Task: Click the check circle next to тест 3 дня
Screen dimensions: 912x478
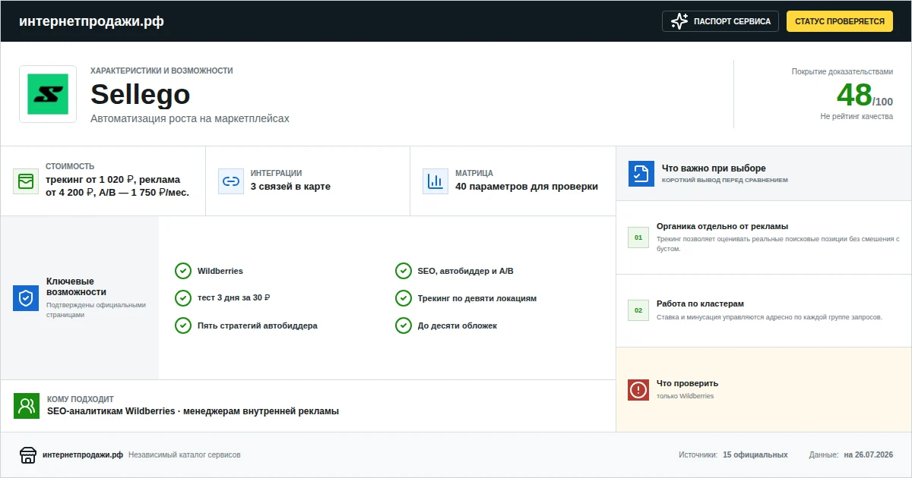Action: (x=183, y=298)
